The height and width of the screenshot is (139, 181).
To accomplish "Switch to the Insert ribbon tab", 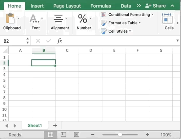I will coord(37,6).
